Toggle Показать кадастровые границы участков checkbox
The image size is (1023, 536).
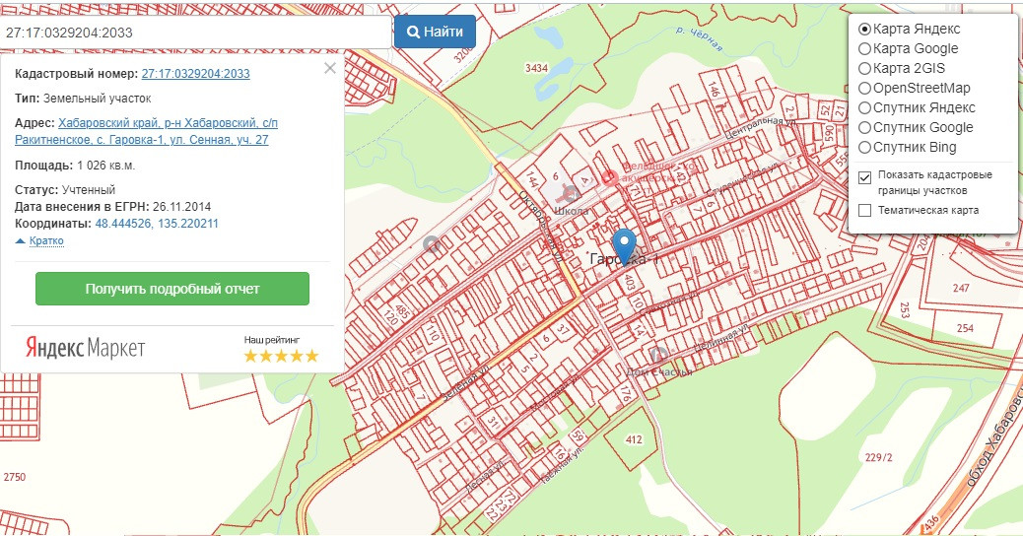(x=865, y=177)
